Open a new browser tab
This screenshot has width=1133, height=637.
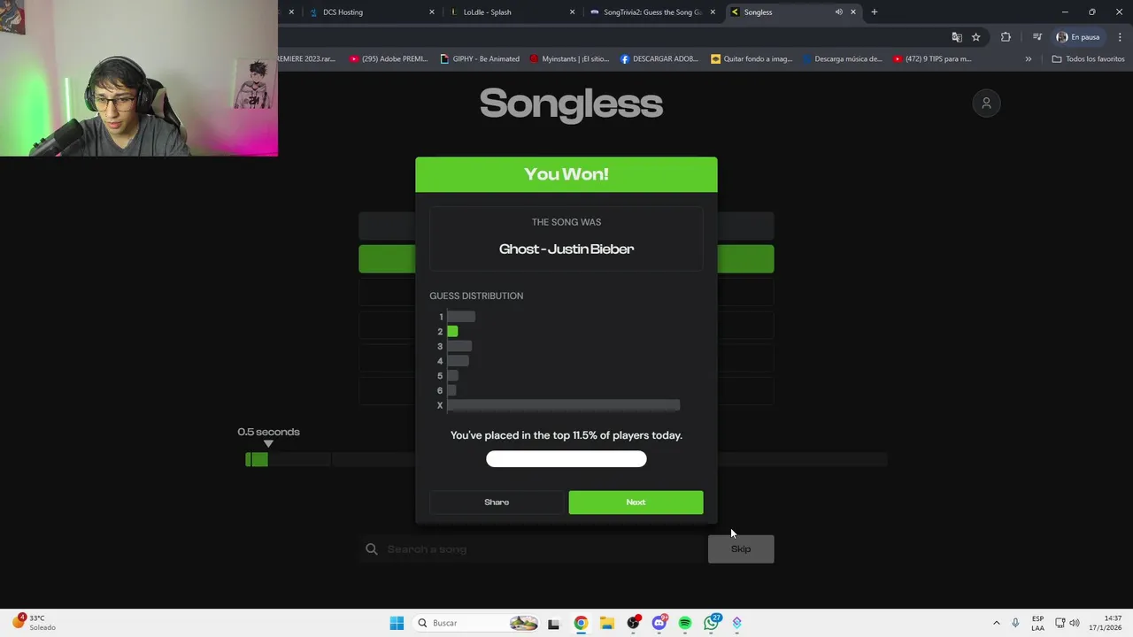point(875,12)
